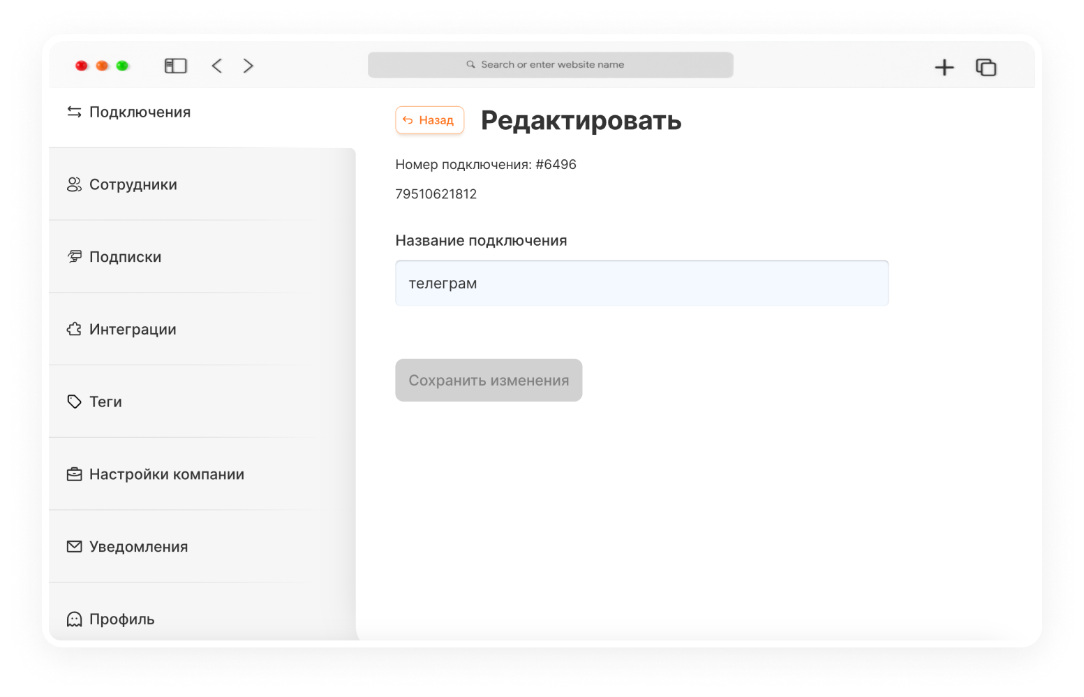Image resolution: width=1084 pixels, height=697 pixels.
Task: Click the Профиль ghost icon
Action: click(74, 619)
